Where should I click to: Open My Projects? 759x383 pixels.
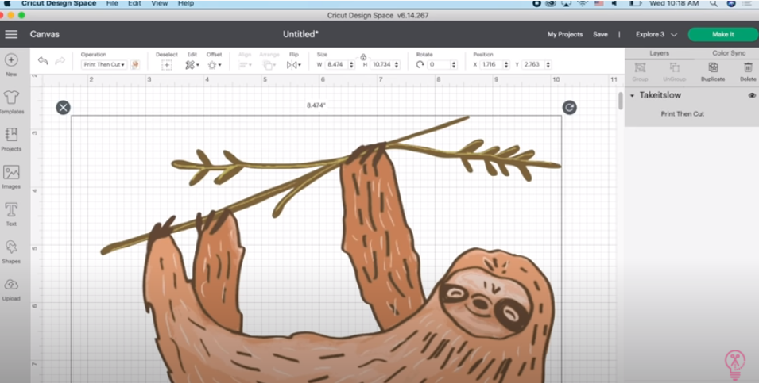click(565, 34)
